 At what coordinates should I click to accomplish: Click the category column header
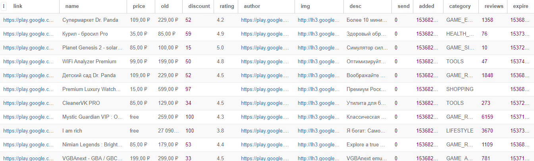point(460,6)
